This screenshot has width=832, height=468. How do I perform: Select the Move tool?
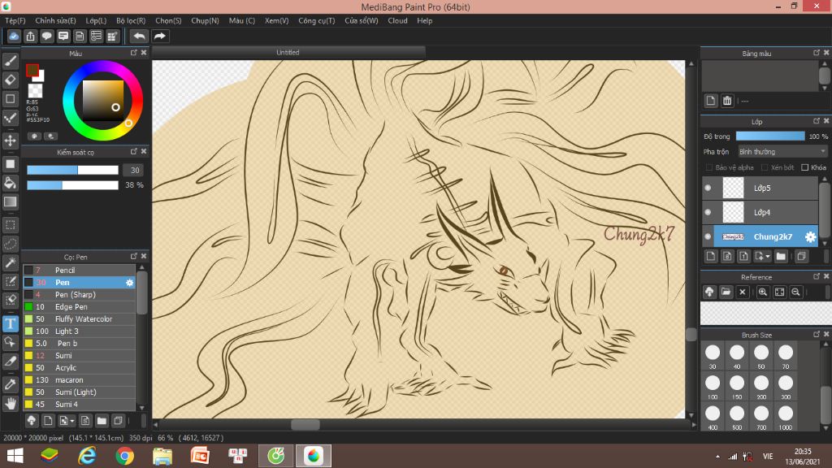(10, 141)
